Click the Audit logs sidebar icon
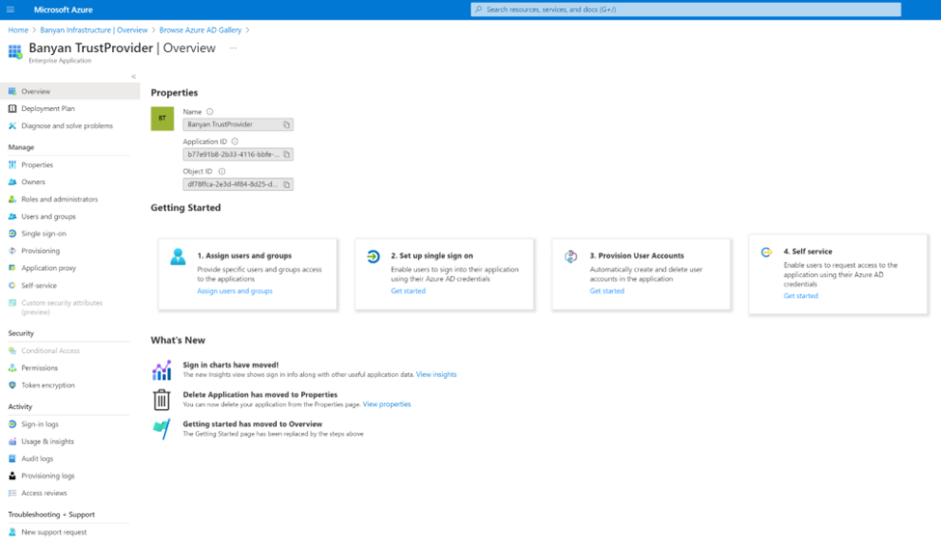 pyautogui.click(x=12, y=458)
